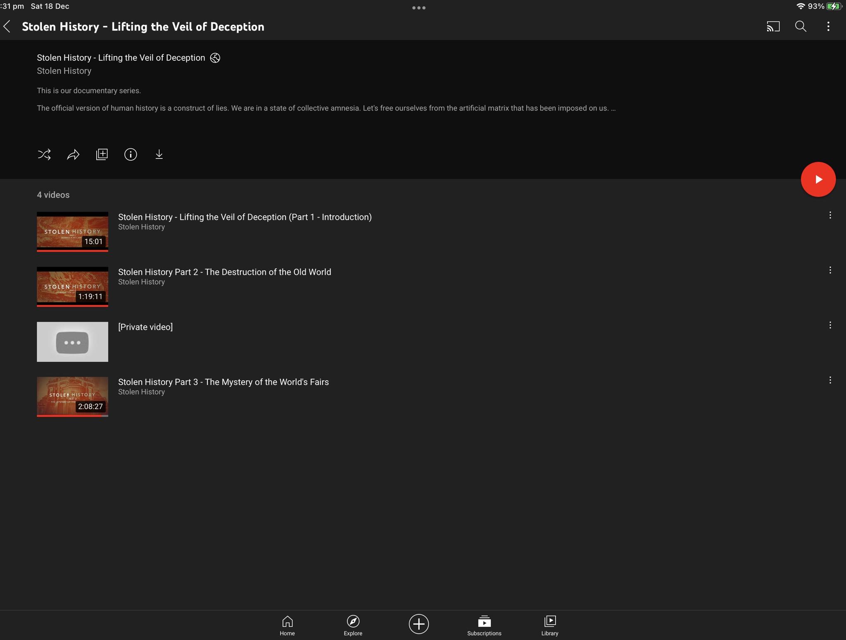Viewport: 846px width, 640px height.
Task: Tap the shuffle playlist icon
Action: point(44,154)
